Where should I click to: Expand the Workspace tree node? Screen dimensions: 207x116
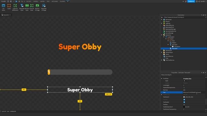point(162,19)
